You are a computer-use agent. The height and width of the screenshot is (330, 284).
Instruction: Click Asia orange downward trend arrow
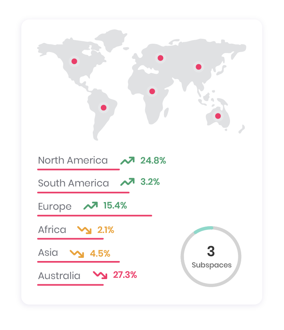pyautogui.click(x=77, y=253)
